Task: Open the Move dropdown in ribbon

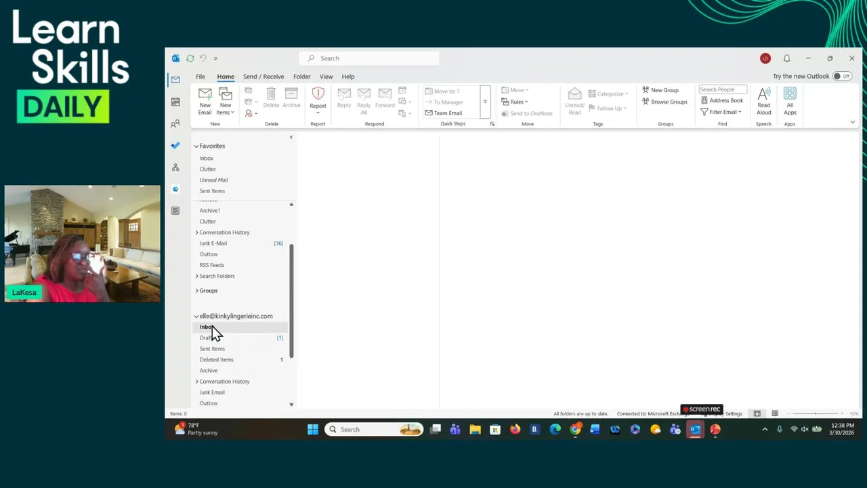Action: (515, 90)
